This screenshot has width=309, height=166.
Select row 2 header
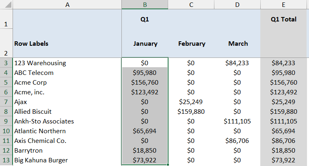point(6,43)
